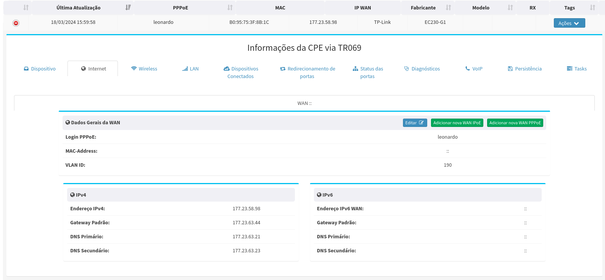
Task: Click the MAC column header
Action: point(280,8)
